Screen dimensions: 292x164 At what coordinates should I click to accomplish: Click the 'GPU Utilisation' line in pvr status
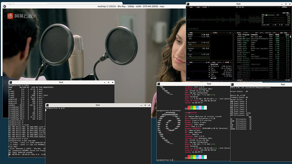pos(240,115)
